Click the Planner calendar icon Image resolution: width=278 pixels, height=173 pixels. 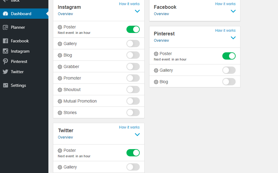tap(5, 27)
